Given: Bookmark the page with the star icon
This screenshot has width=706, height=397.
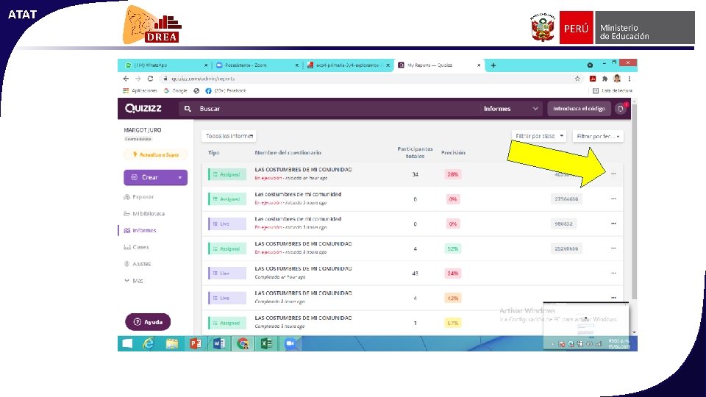Looking at the screenshot, I should pos(577,79).
